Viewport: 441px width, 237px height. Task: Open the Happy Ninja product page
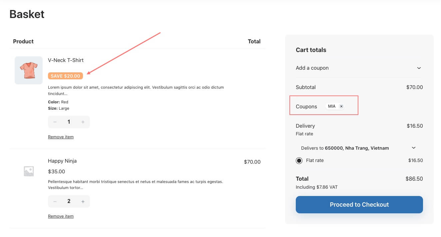(x=62, y=161)
